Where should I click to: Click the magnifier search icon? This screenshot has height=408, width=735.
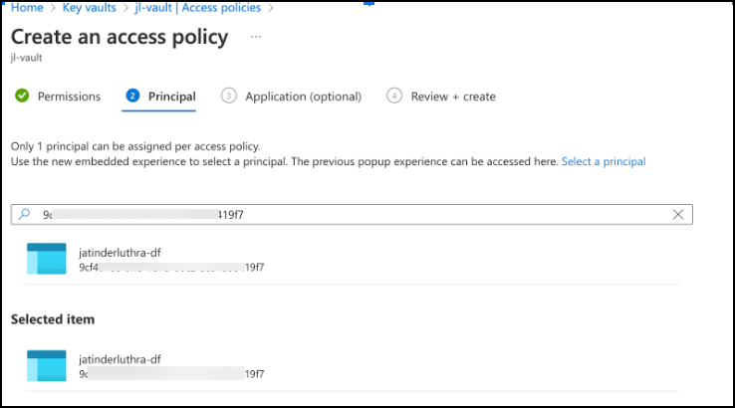pos(25,214)
